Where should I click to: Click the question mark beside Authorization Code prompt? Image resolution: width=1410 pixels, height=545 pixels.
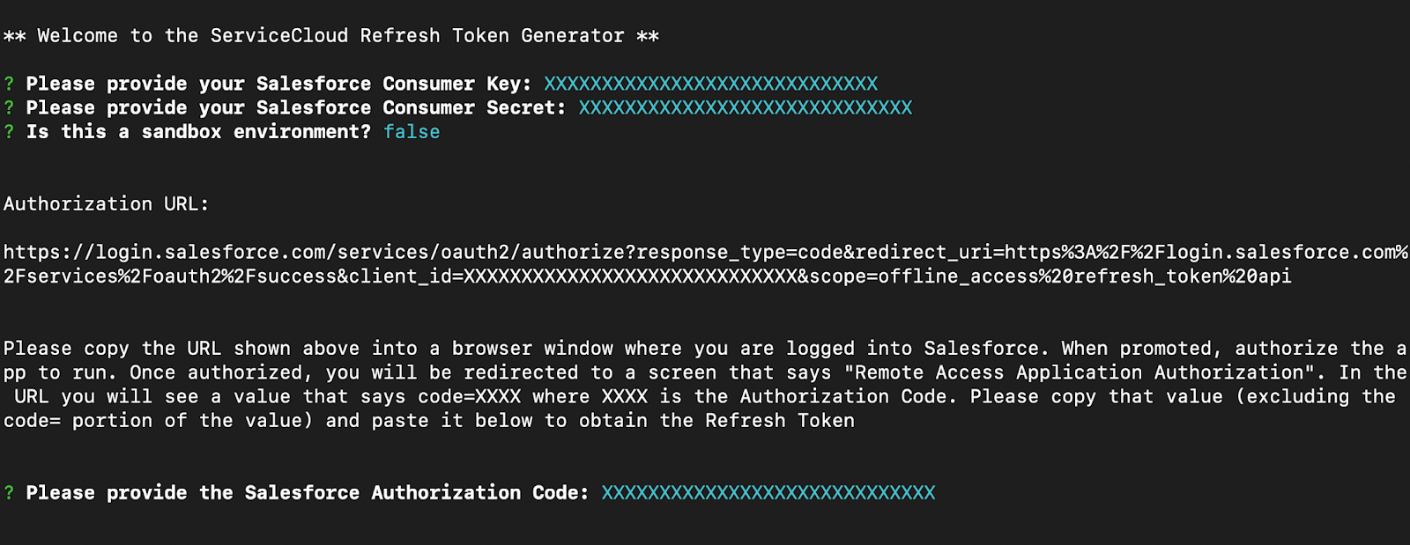click(9, 493)
